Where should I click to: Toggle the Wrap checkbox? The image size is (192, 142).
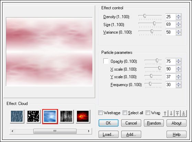(x=148, y=113)
